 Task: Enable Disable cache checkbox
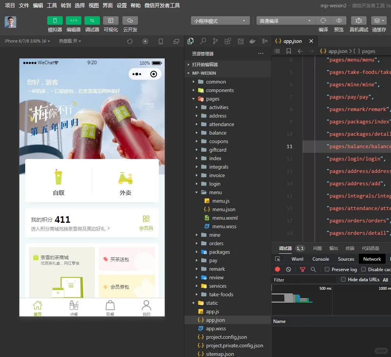363,269
